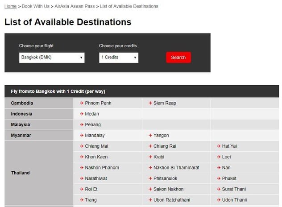This screenshot has width=282, height=207.
Task: Click the plane icon beside Narathiwat
Action: (x=82, y=178)
